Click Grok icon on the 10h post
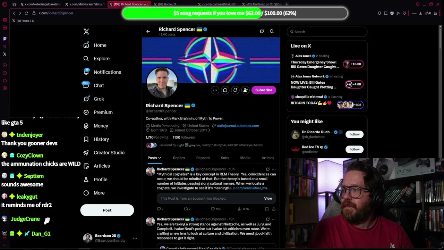The height and width of the screenshot is (250, 444). (267, 169)
